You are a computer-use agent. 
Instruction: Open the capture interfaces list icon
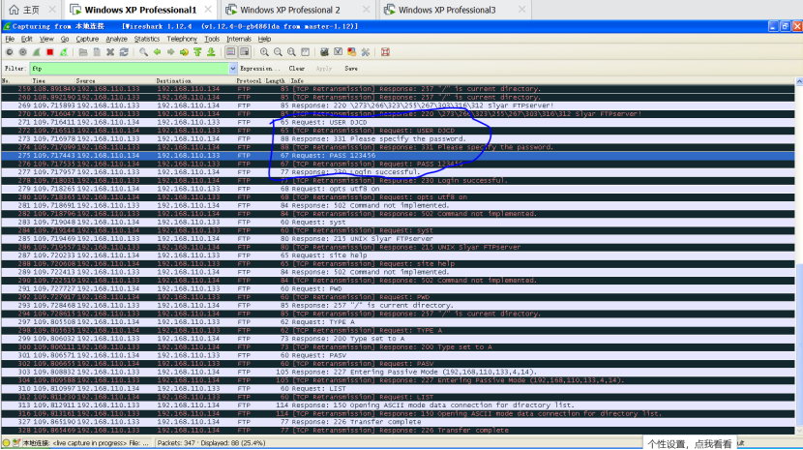[10, 52]
